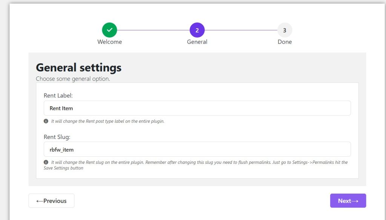The image size is (386, 220).
Task: Select the General step label
Action: tap(197, 42)
